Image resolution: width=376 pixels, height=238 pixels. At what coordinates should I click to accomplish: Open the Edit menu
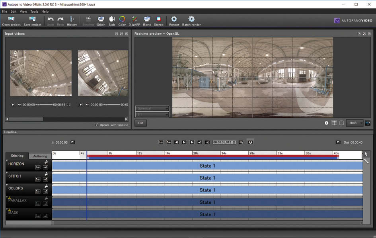(x=14, y=11)
